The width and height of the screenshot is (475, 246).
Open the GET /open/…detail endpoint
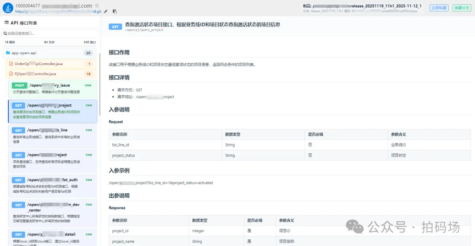[x=52, y=238]
